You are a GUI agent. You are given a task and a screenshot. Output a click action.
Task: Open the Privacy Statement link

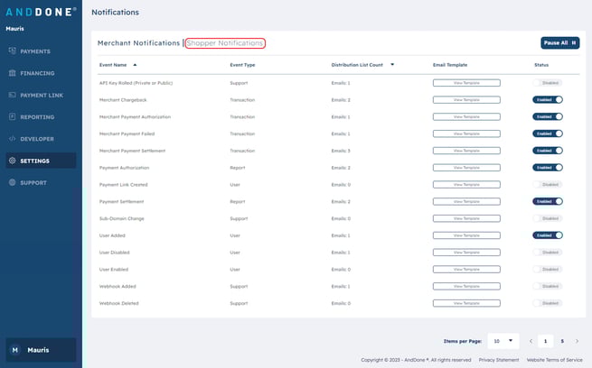pyautogui.click(x=499, y=360)
